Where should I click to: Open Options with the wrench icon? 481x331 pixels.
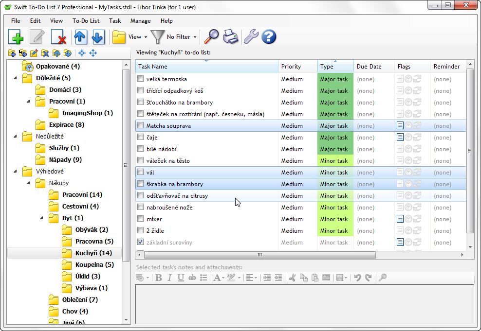point(250,37)
